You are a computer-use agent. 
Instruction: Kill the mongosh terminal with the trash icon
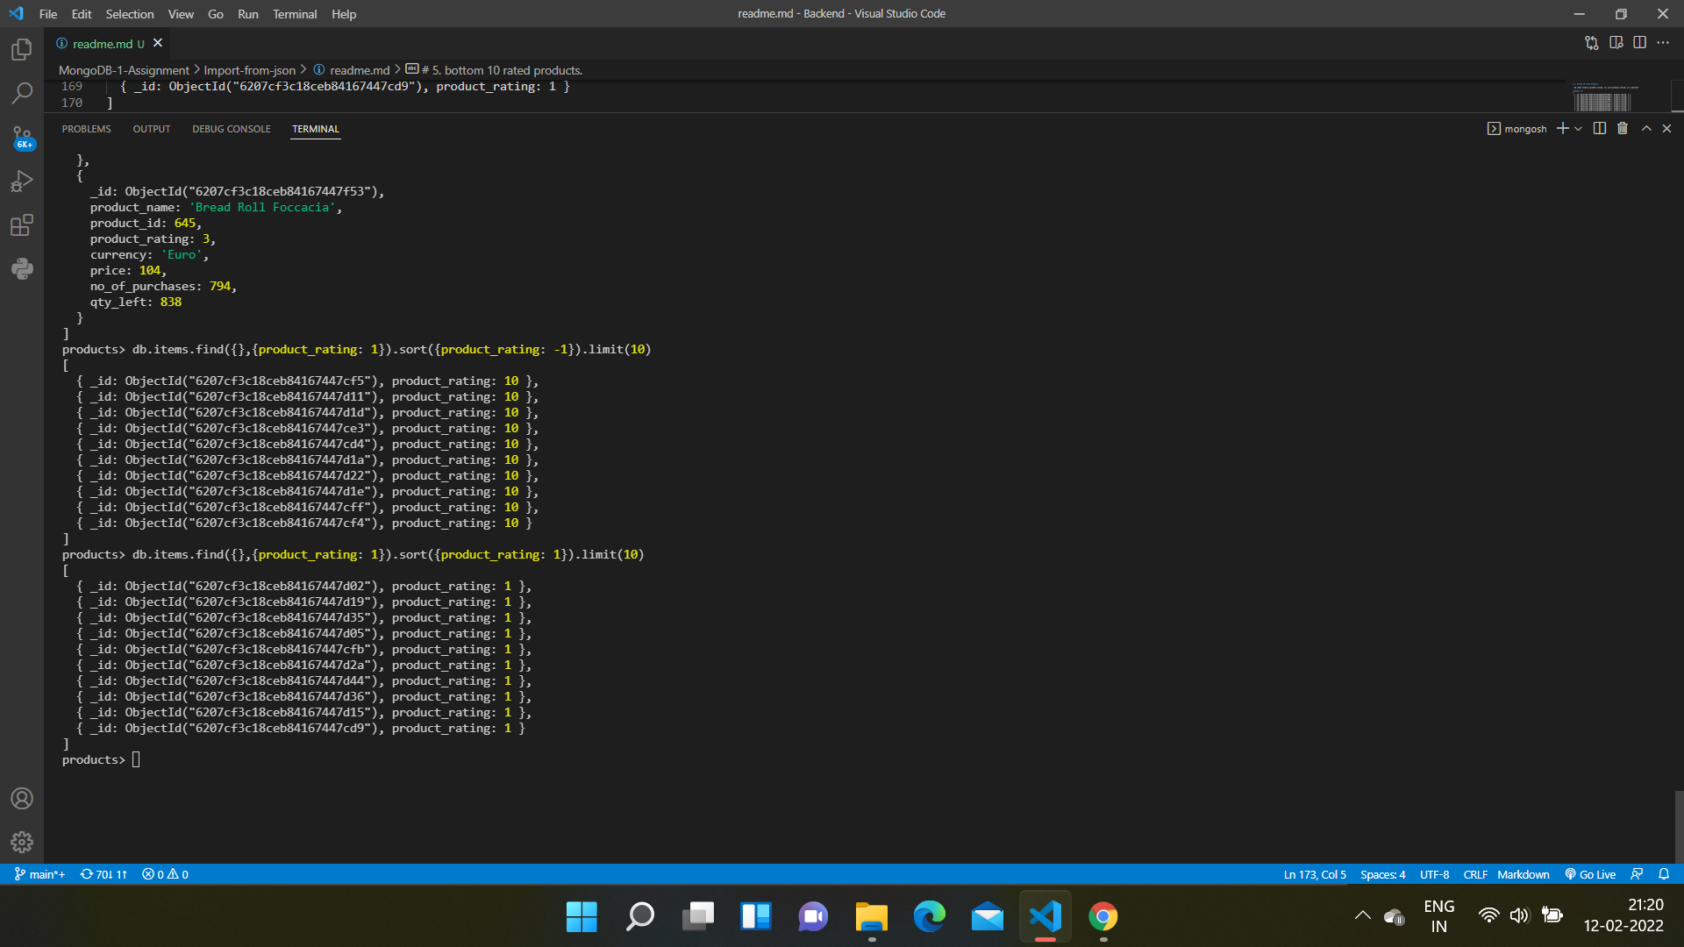pos(1622,128)
